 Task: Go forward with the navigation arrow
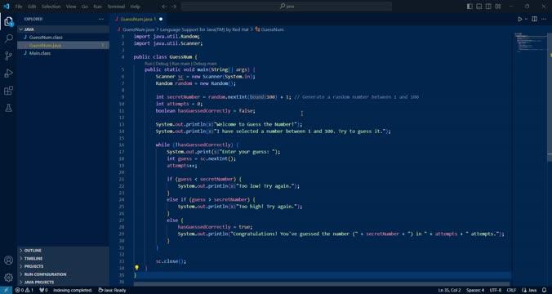tap(174, 7)
